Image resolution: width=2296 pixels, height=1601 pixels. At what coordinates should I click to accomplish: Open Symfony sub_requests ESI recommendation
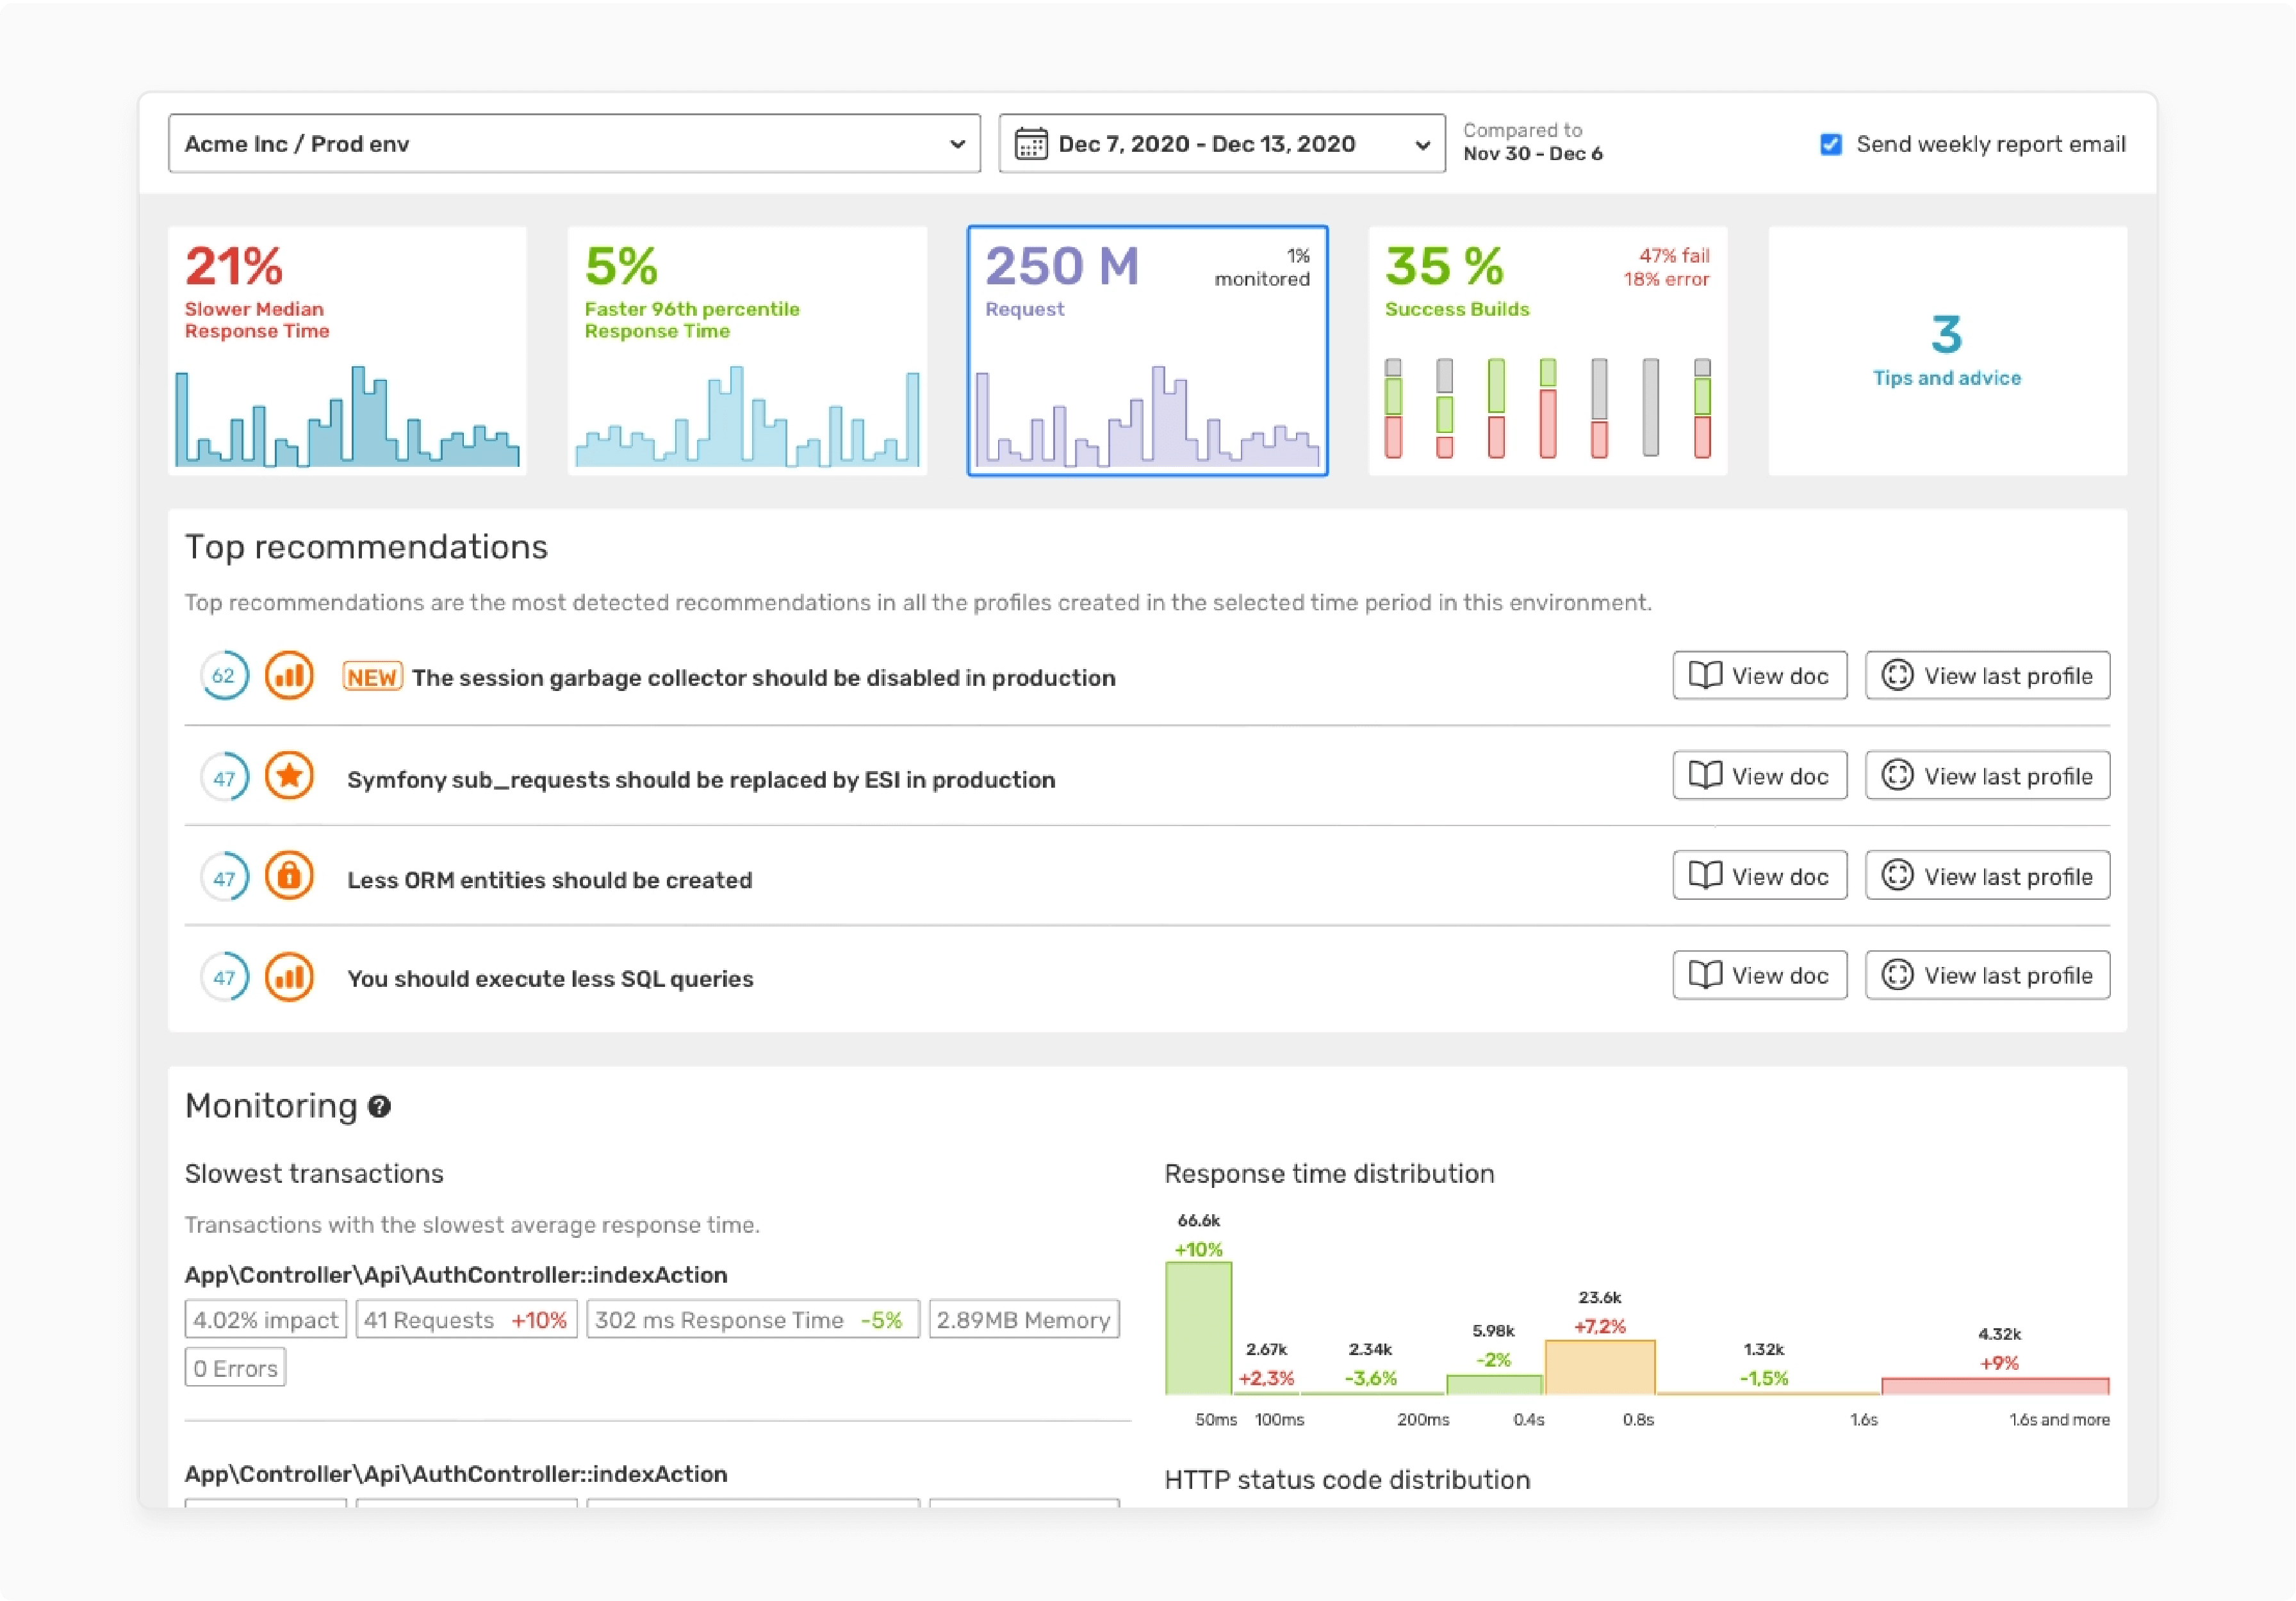pos(701,779)
